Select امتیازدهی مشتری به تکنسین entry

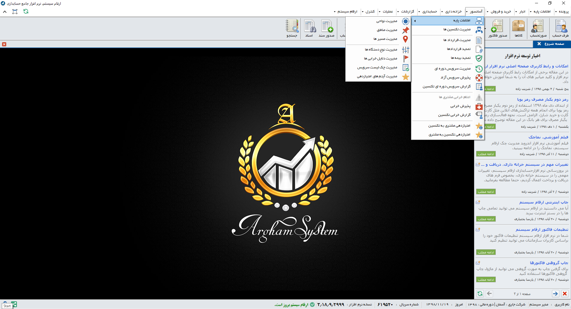(448, 126)
